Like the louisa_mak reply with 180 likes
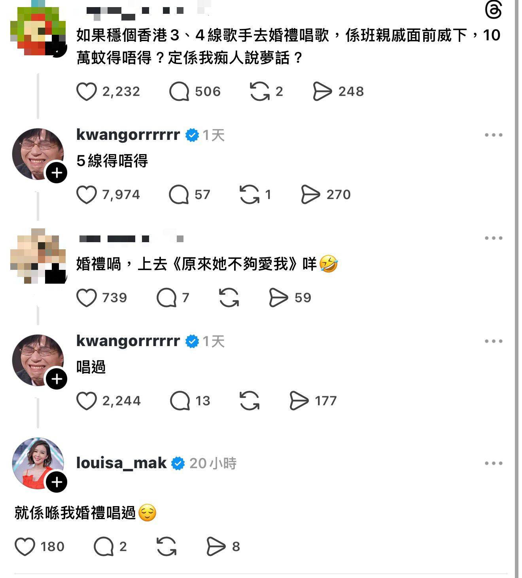The height and width of the screenshot is (578, 522). click(x=25, y=547)
